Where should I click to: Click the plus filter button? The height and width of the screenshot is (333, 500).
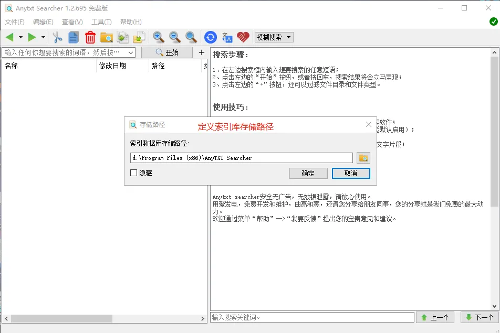[202, 52]
